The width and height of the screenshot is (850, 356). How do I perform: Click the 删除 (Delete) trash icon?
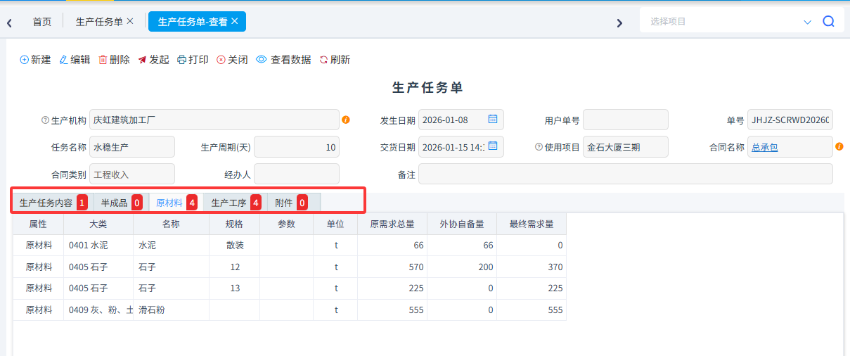(103, 60)
